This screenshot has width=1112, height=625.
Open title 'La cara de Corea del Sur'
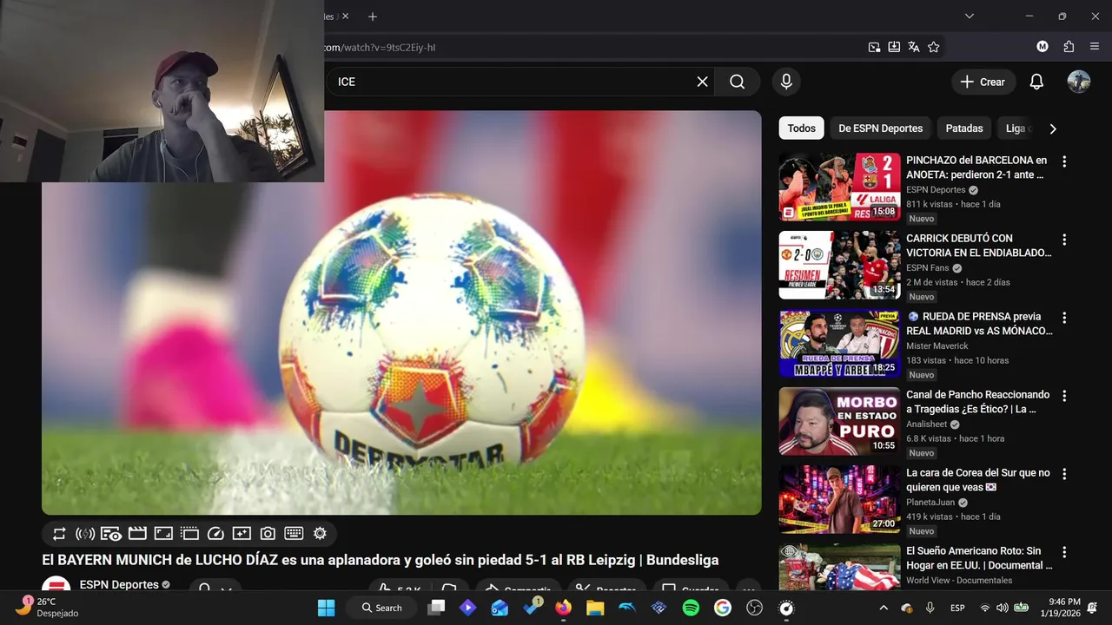tap(978, 480)
